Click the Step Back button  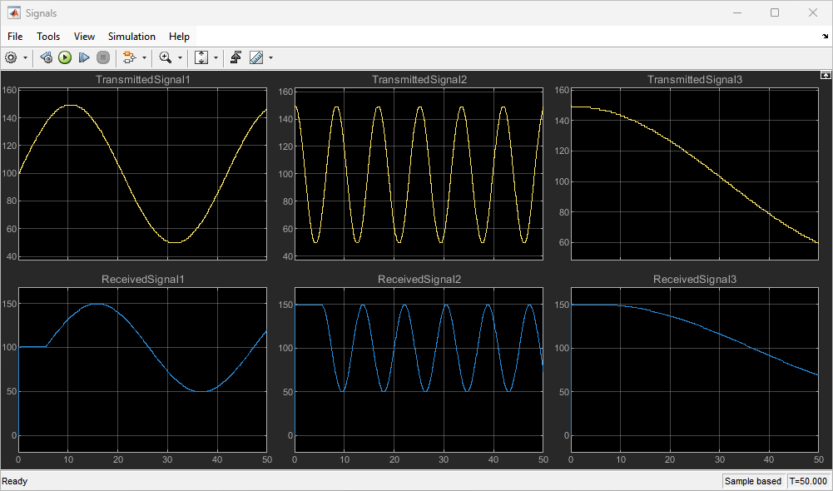(47, 57)
